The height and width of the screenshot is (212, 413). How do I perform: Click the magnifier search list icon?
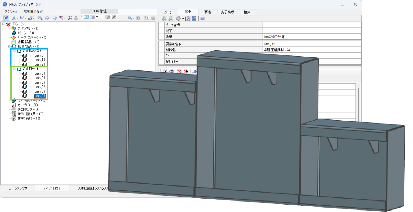pyautogui.click(x=40, y=18)
